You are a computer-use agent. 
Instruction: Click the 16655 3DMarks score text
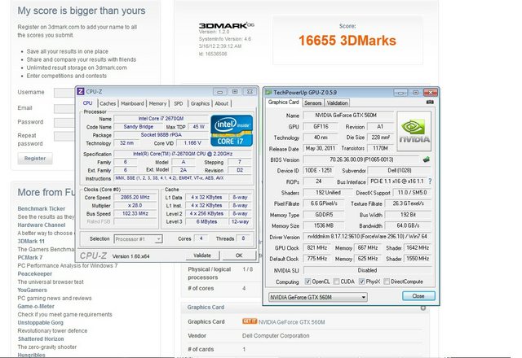(x=347, y=41)
